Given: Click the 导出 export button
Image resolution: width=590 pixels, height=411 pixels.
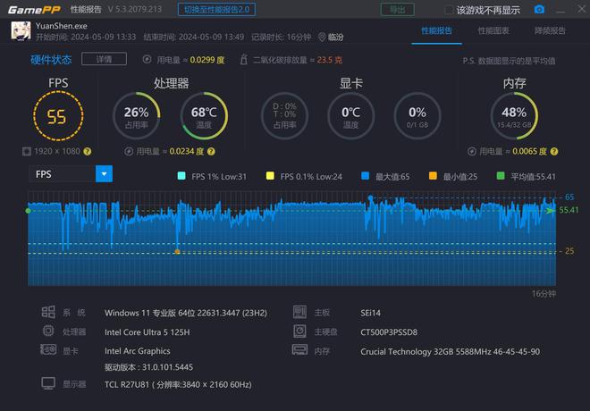Looking at the screenshot, I should [397, 10].
